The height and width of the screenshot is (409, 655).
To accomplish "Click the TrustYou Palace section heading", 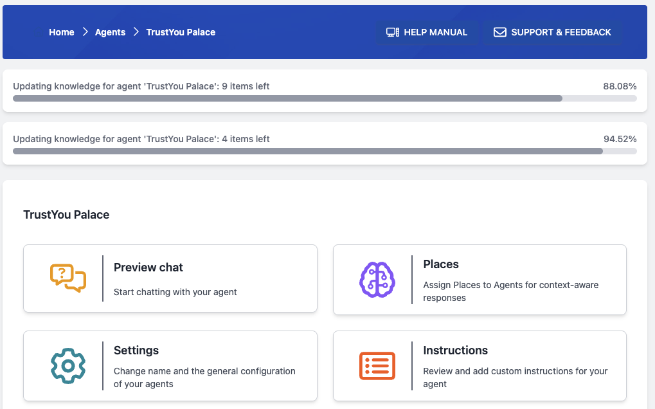I will click(x=66, y=215).
